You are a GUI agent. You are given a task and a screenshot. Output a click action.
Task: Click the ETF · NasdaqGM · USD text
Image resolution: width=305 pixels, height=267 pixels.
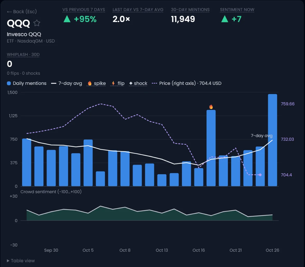[x=31, y=41]
